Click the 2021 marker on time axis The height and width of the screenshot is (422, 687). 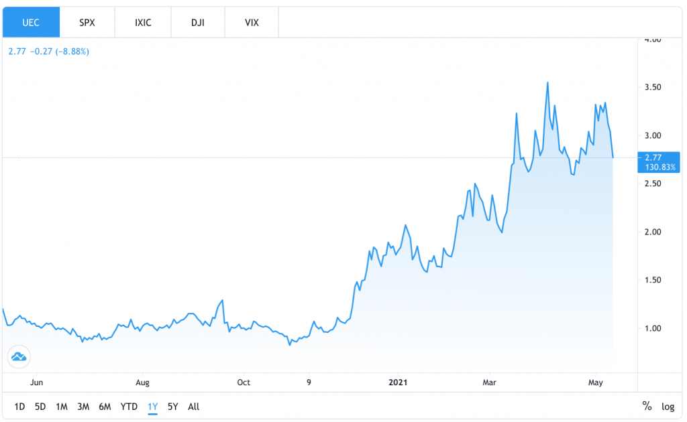[397, 382]
